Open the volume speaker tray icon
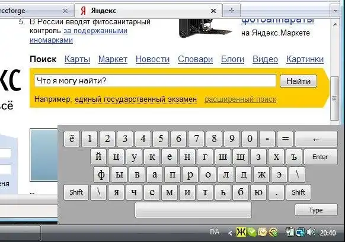The width and height of the screenshot is (345, 242). pyautogui.click(x=311, y=232)
